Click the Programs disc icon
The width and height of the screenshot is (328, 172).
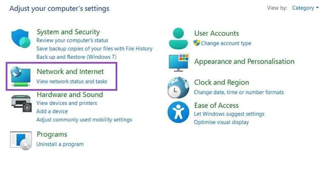(x=21, y=140)
